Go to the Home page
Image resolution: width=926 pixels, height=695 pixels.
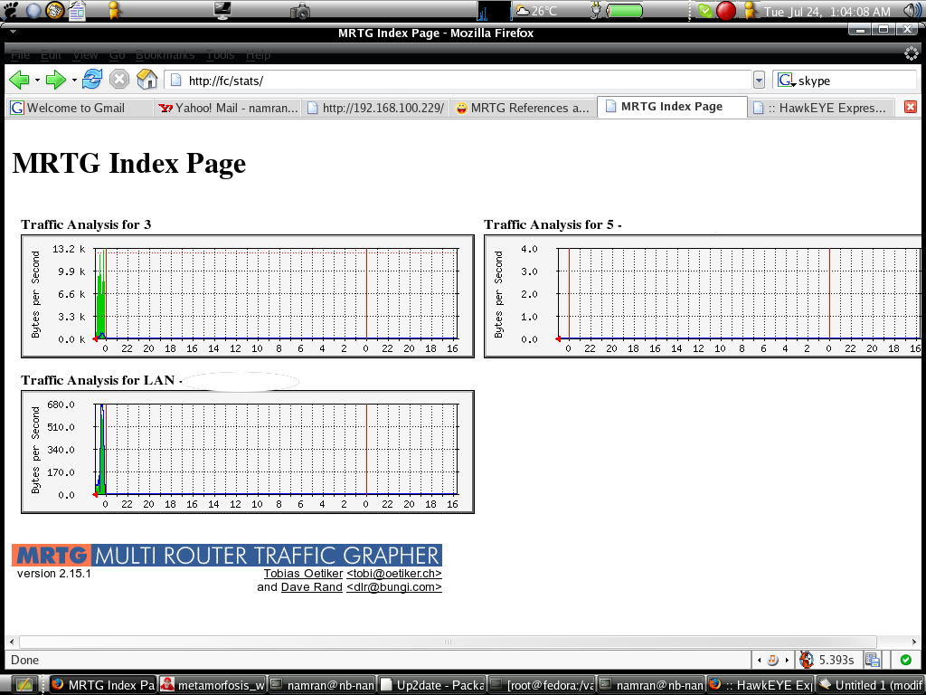146,80
